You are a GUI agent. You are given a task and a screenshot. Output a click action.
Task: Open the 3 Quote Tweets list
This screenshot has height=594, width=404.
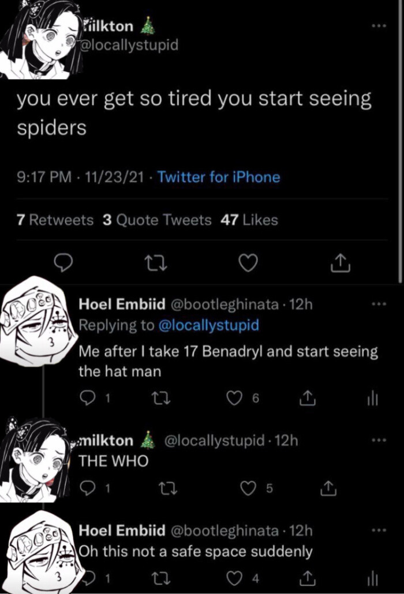[x=157, y=220]
